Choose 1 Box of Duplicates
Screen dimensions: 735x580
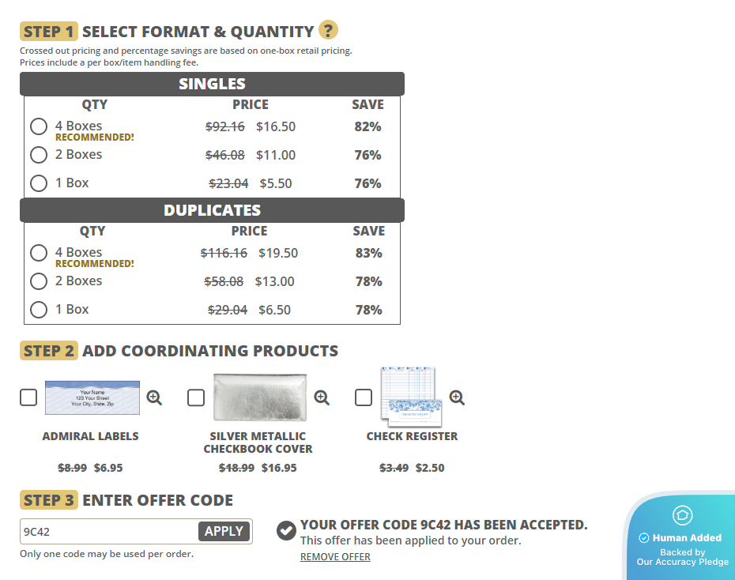point(39,310)
